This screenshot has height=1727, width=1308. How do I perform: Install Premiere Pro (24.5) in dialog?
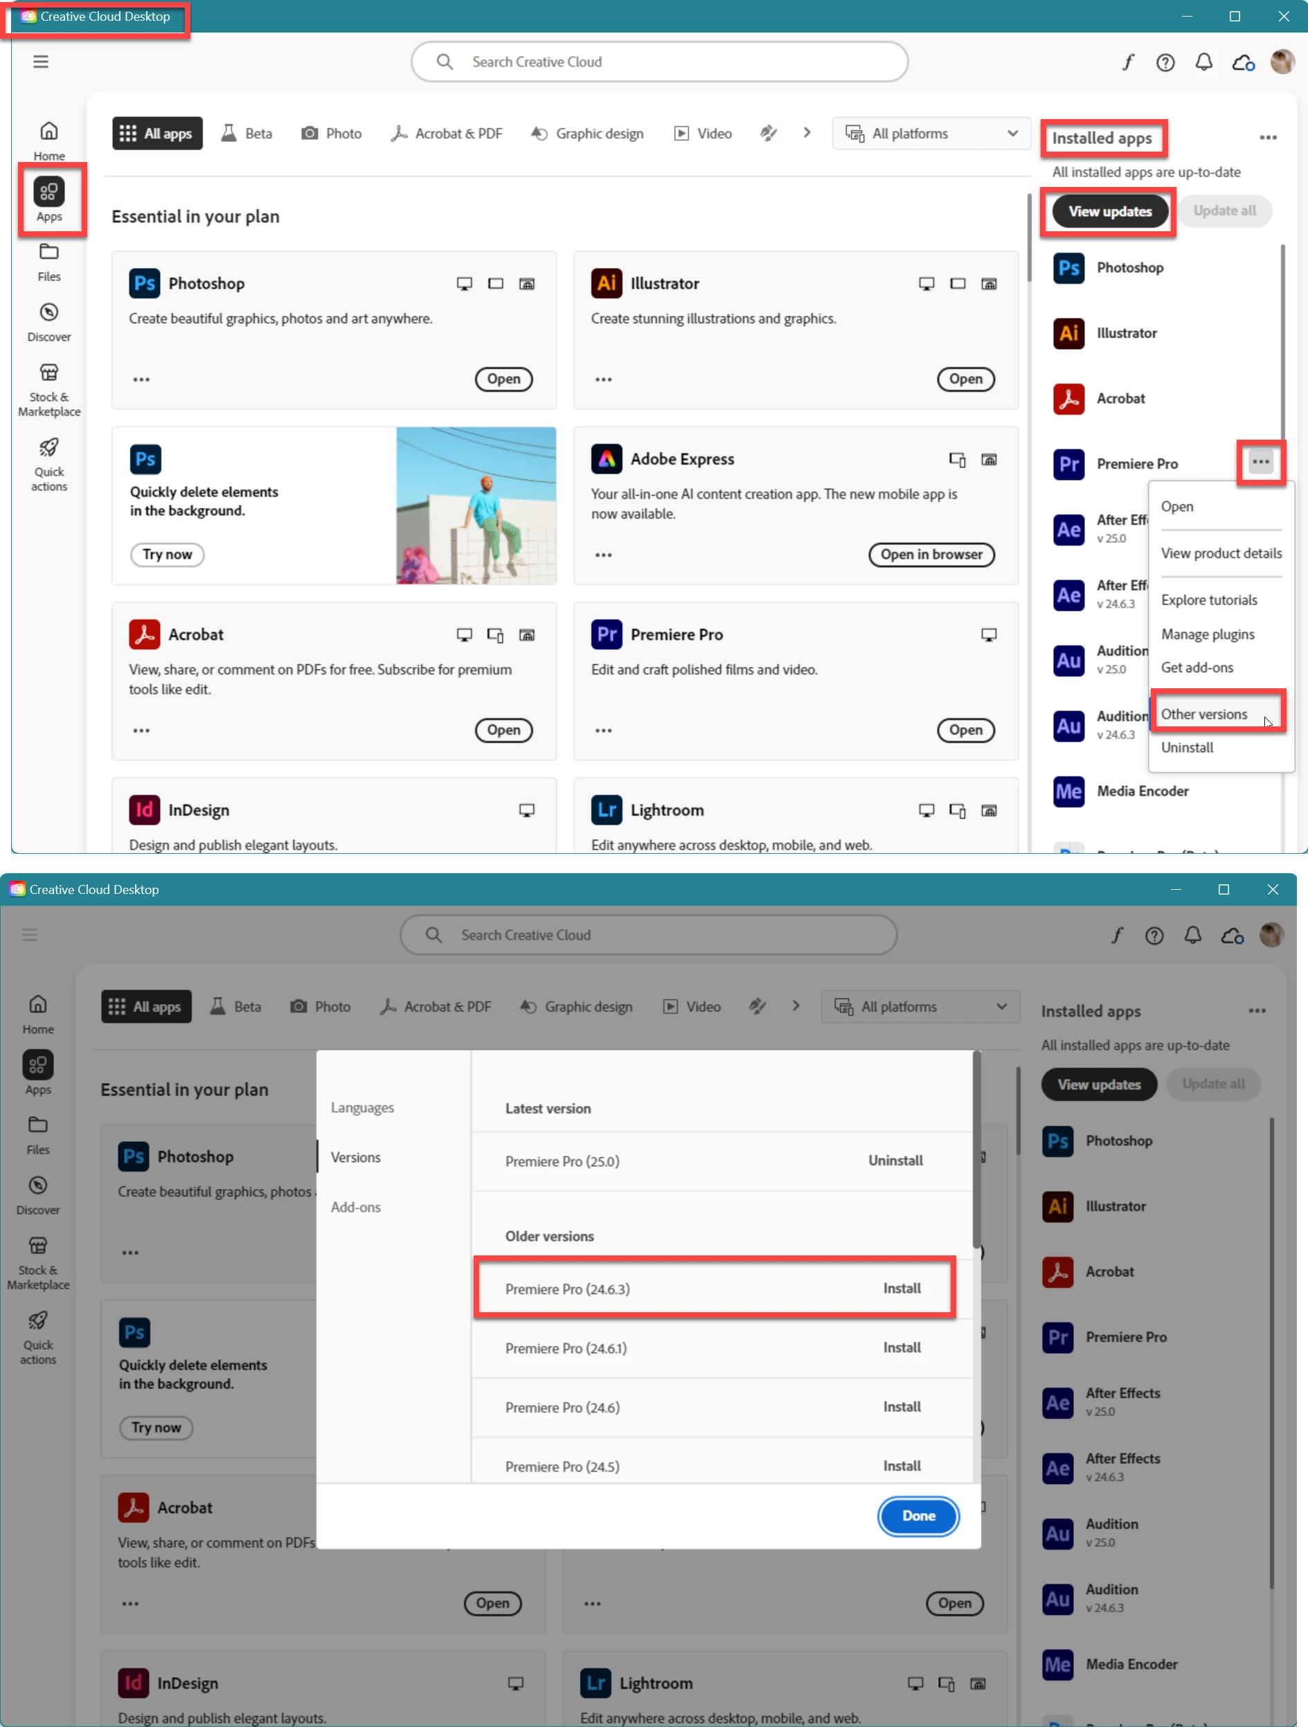(902, 1466)
